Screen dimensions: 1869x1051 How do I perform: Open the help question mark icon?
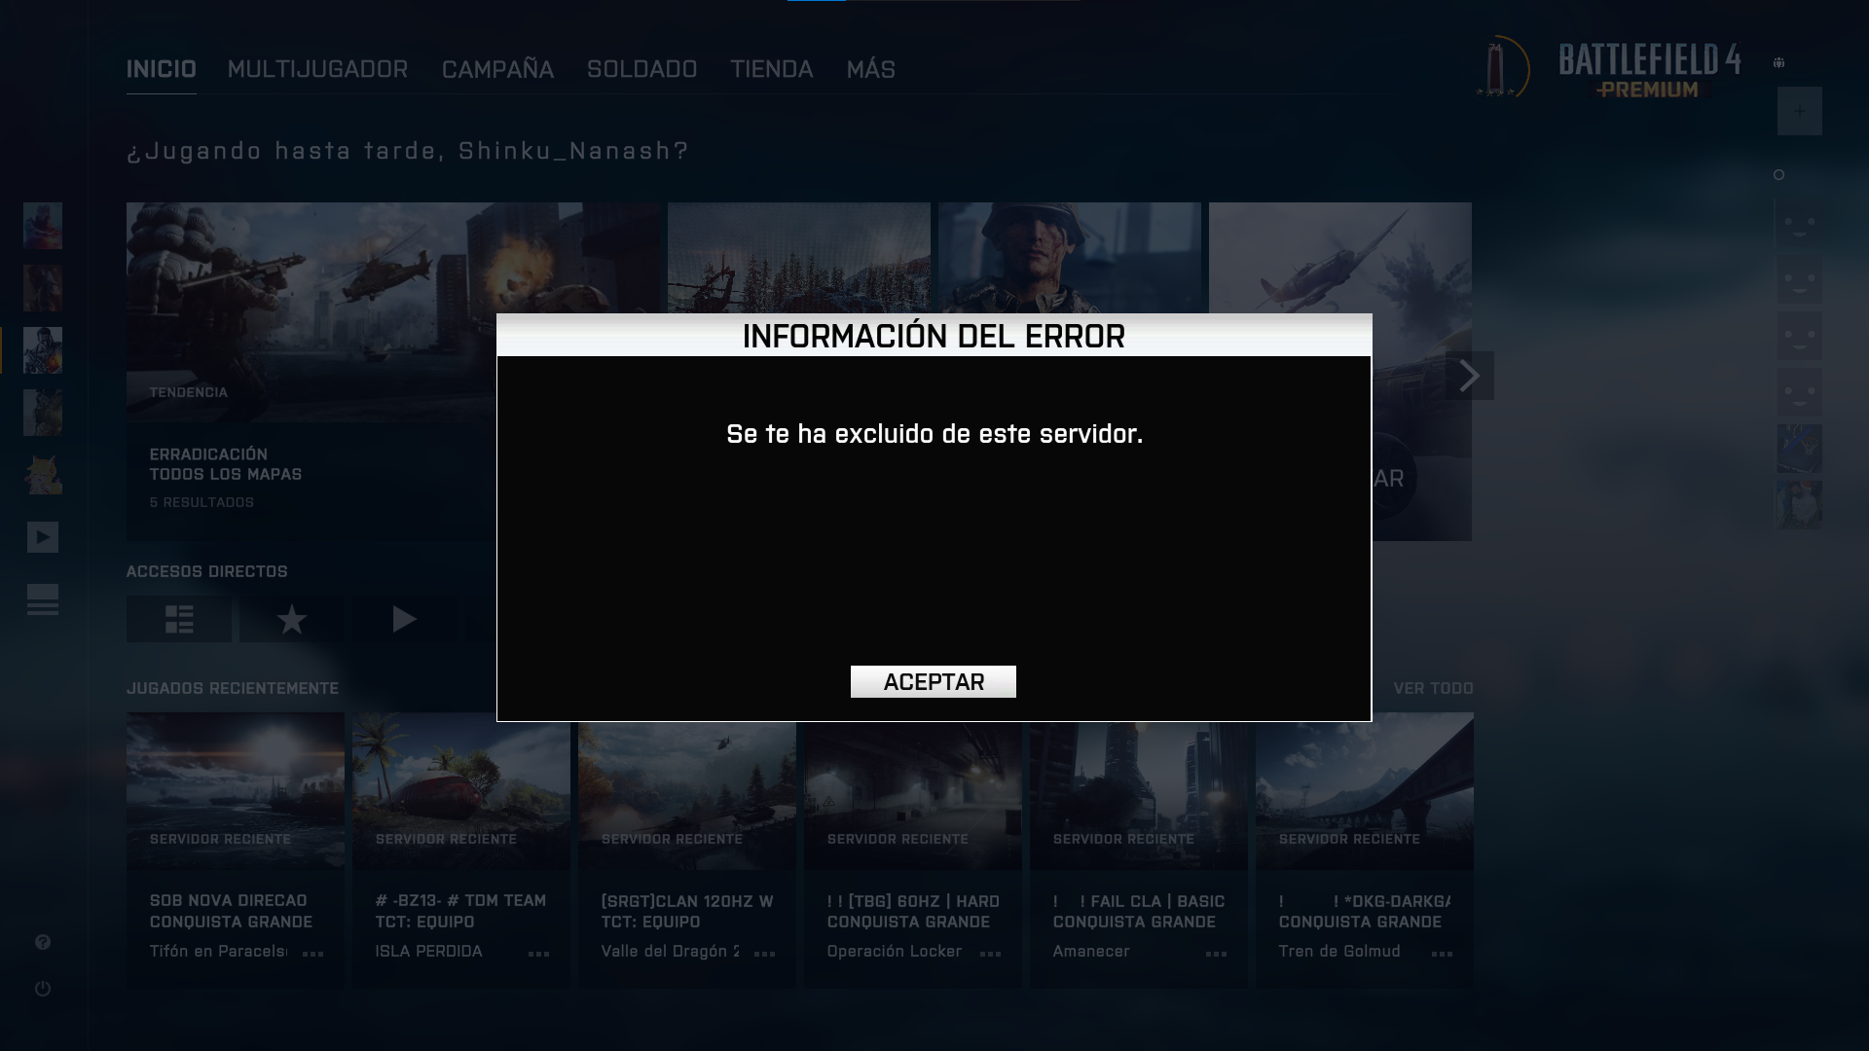(x=43, y=942)
